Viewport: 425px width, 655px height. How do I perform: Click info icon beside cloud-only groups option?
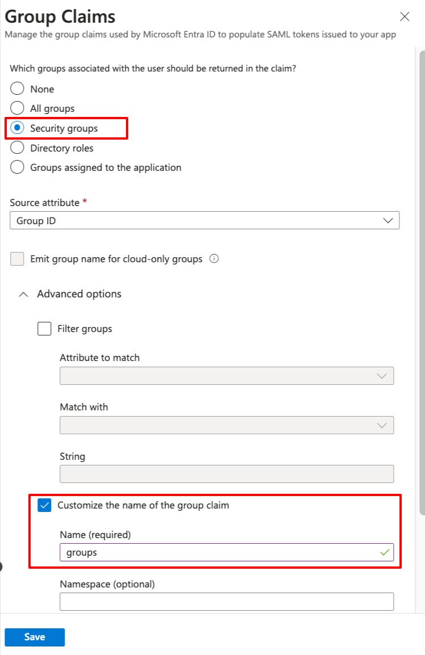[x=214, y=259]
